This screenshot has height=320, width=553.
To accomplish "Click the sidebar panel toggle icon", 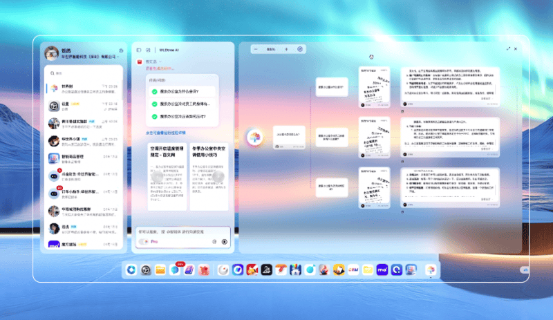I will 139,50.
